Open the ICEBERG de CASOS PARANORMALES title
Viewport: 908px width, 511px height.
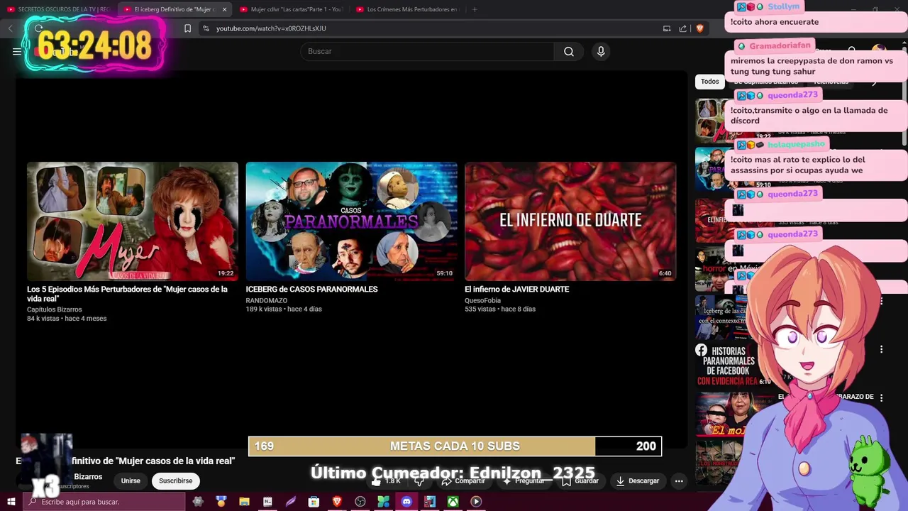(x=311, y=289)
